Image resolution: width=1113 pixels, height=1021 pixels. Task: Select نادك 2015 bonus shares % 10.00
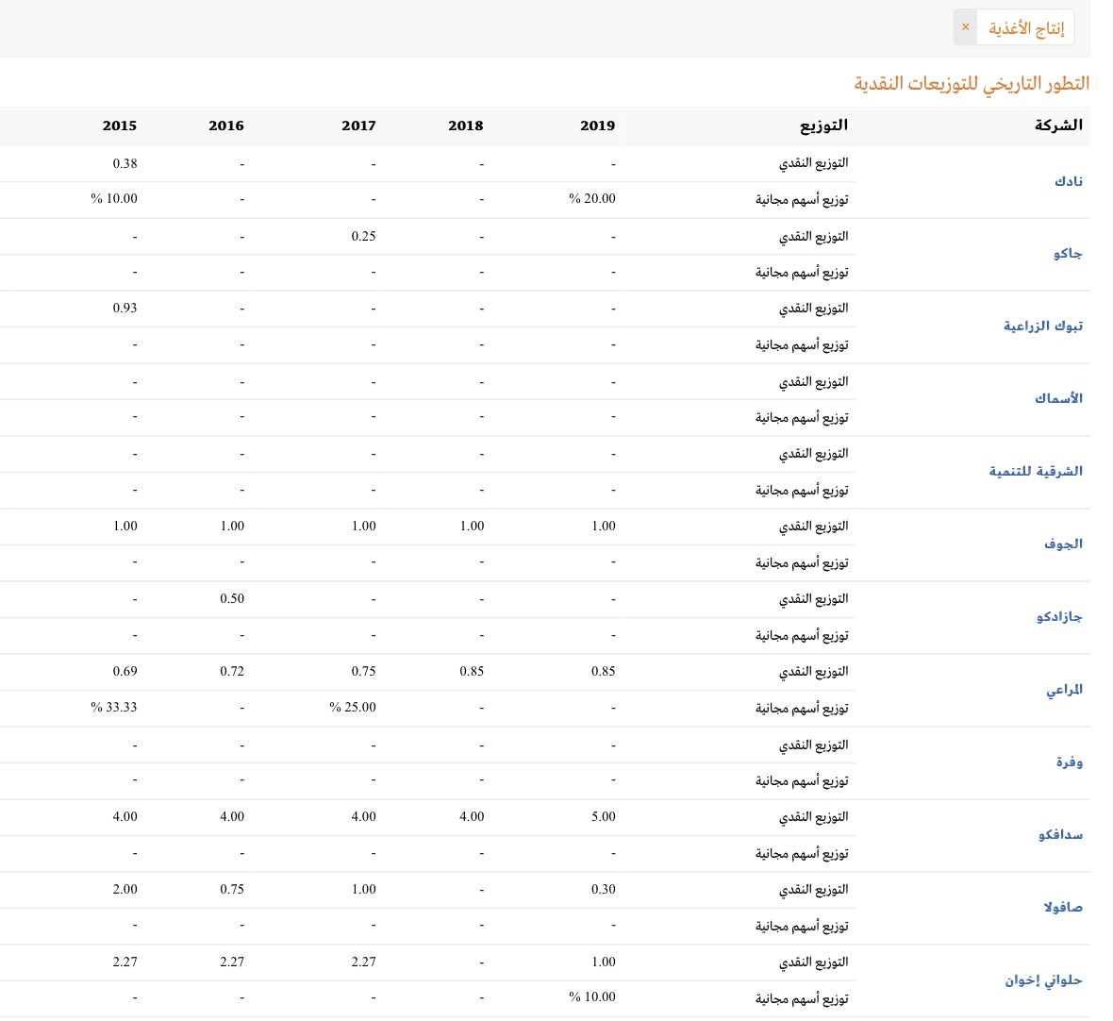(x=113, y=199)
